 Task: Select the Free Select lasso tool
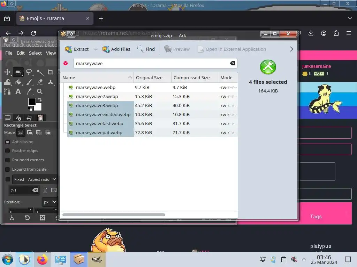(x=29, y=72)
